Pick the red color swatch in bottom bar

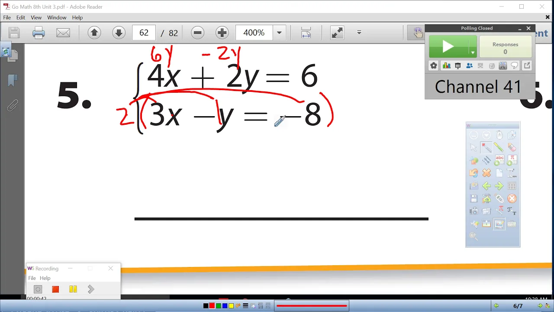(212, 306)
